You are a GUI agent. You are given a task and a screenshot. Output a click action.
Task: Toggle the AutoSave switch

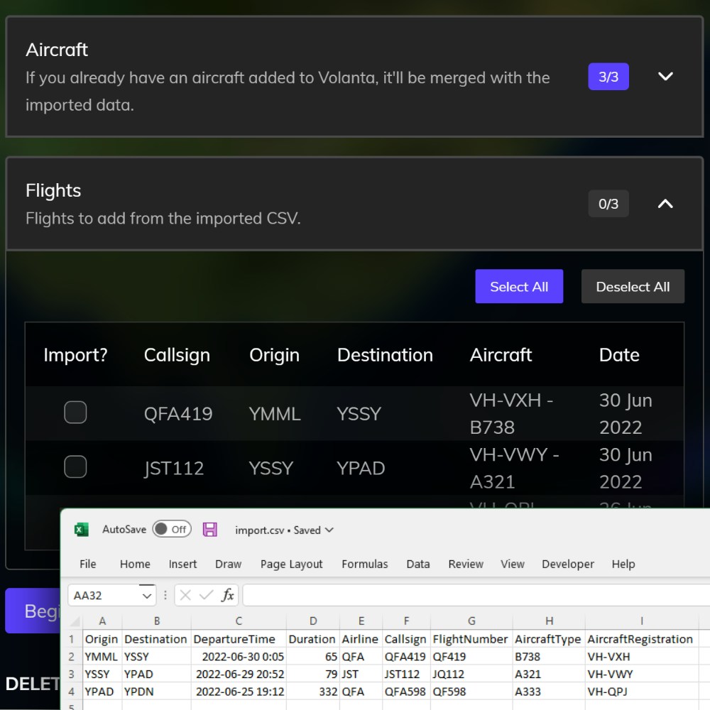point(172,530)
